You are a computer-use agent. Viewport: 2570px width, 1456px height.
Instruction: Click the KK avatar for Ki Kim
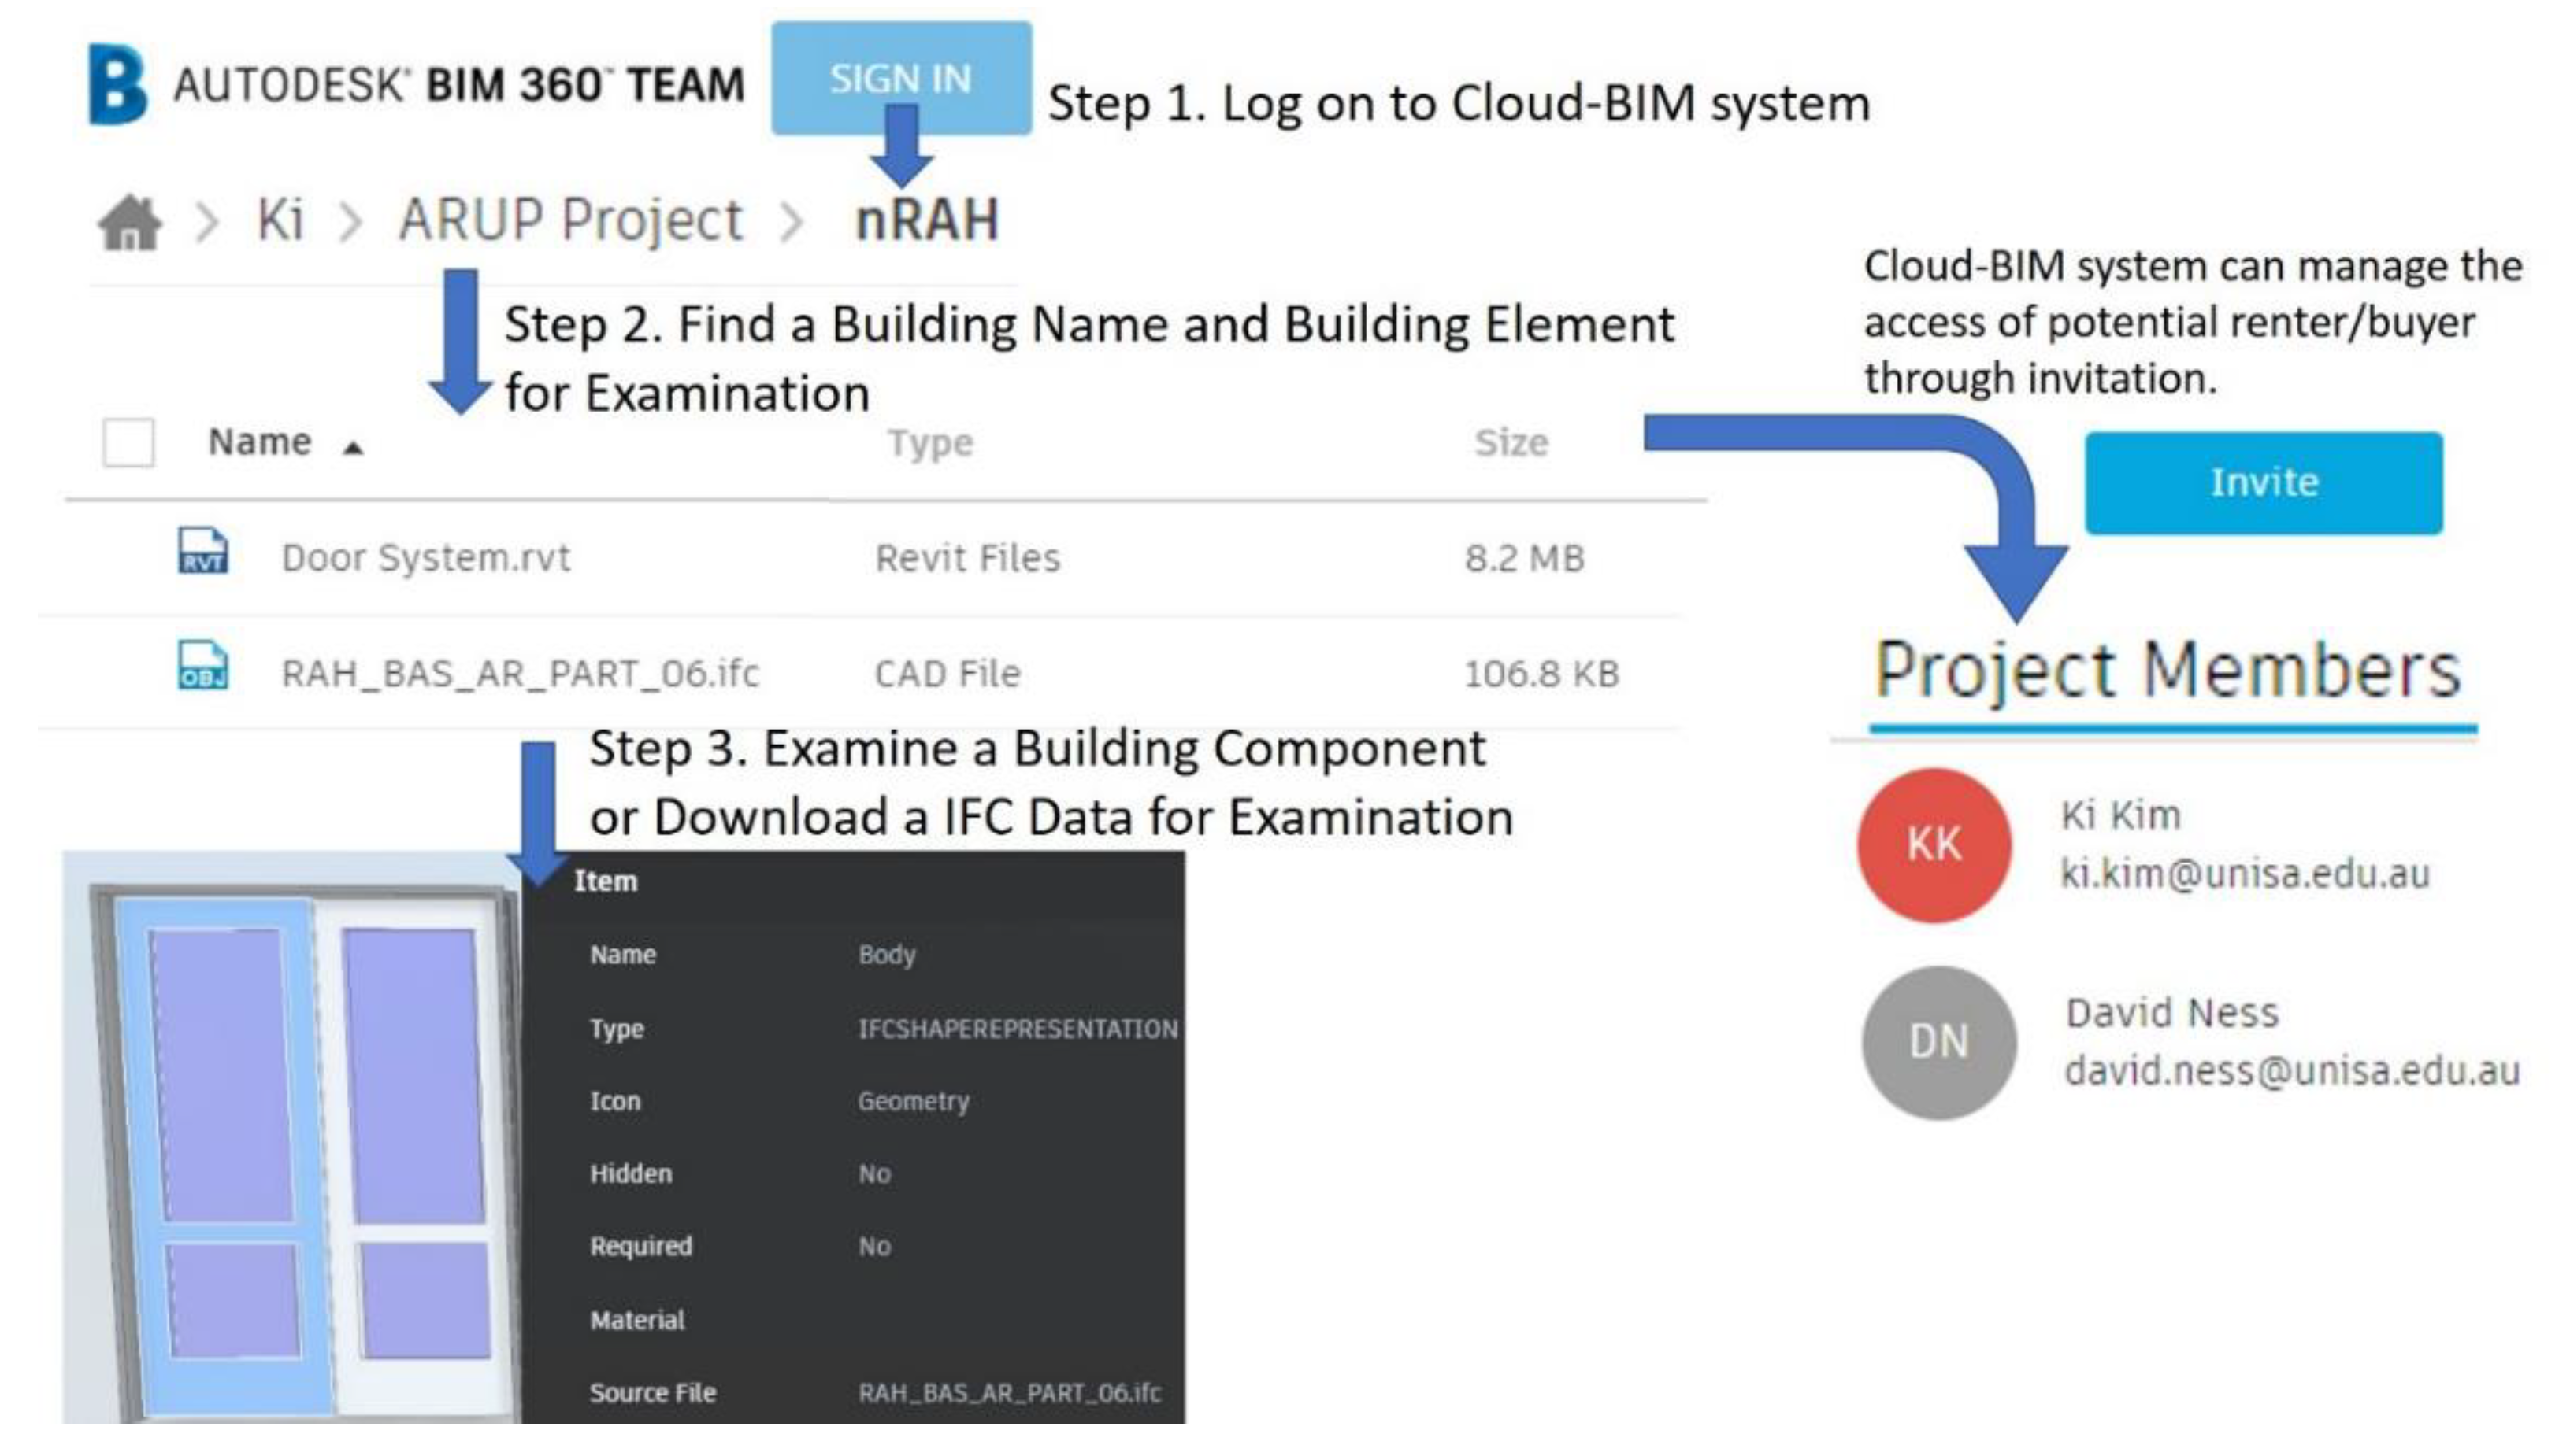(x=1934, y=845)
